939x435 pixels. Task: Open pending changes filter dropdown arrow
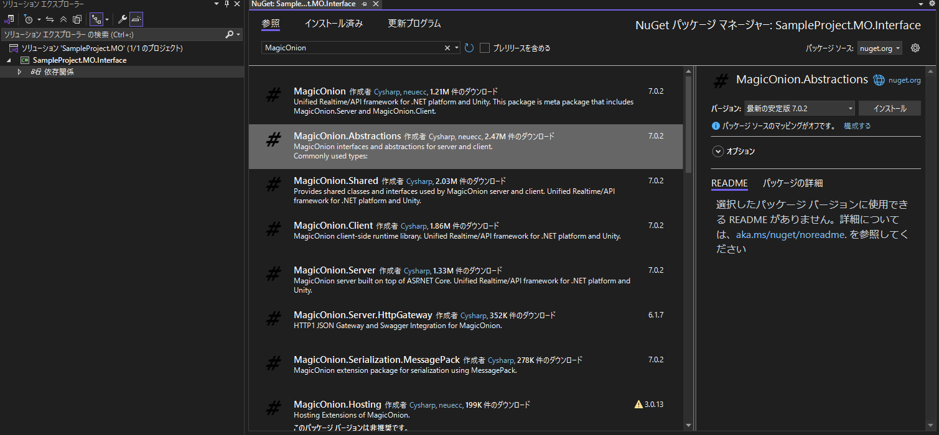pyautogui.click(x=39, y=19)
